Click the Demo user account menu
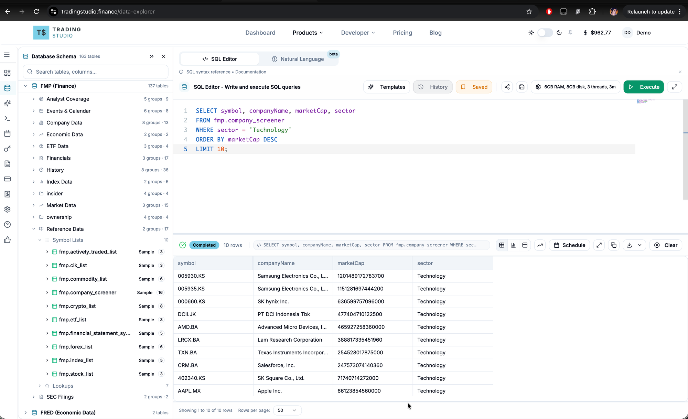 tap(637, 33)
